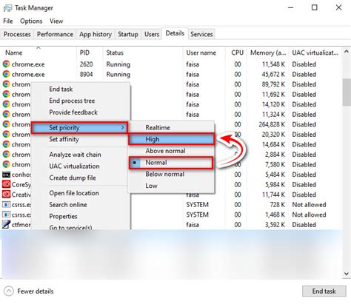
Task: Click the 728 K memory cell
Action: [x=278, y=205]
